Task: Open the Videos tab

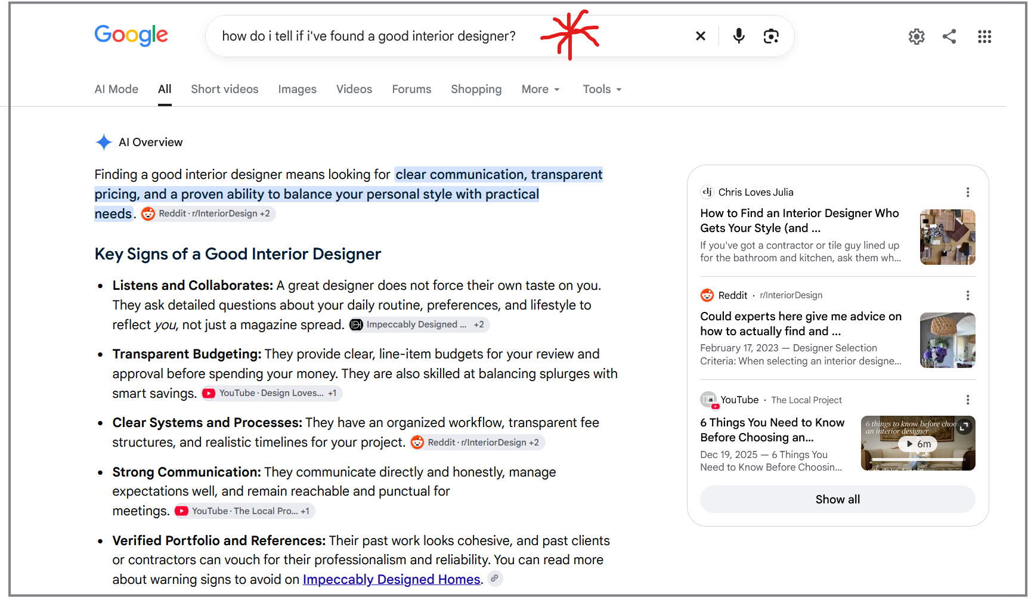Action: [x=354, y=89]
